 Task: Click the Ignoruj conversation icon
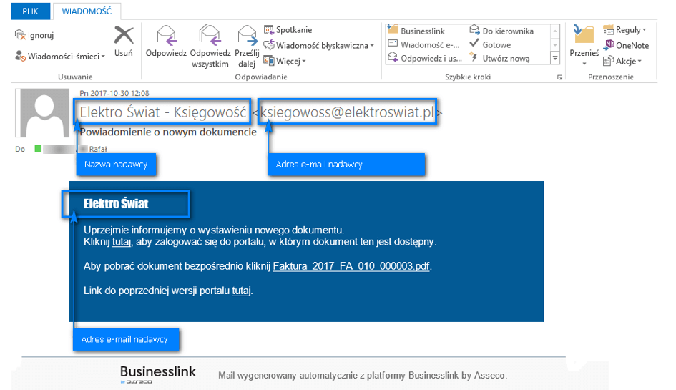point(20,35)
